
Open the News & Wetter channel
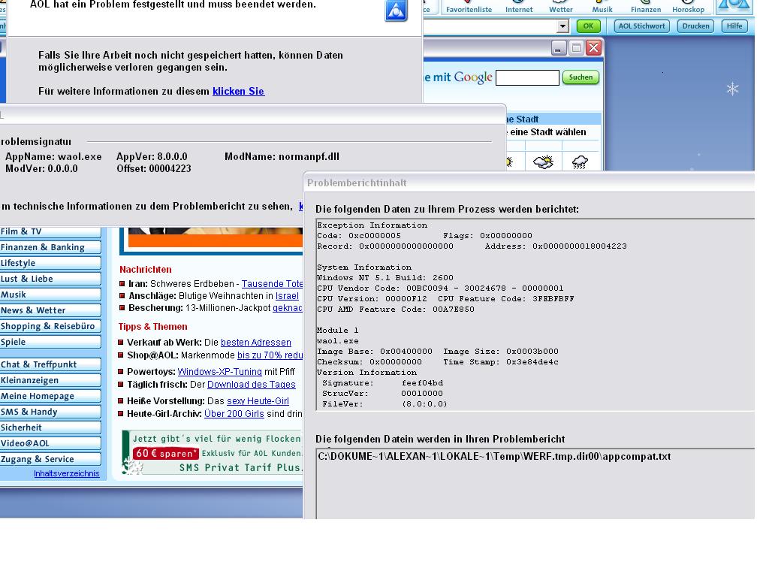50,310
